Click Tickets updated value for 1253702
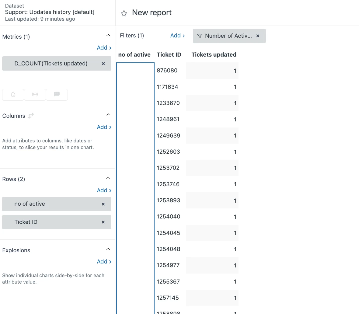Image resolution: width=359 pixels, height=314 pixels. pos(212,168)
